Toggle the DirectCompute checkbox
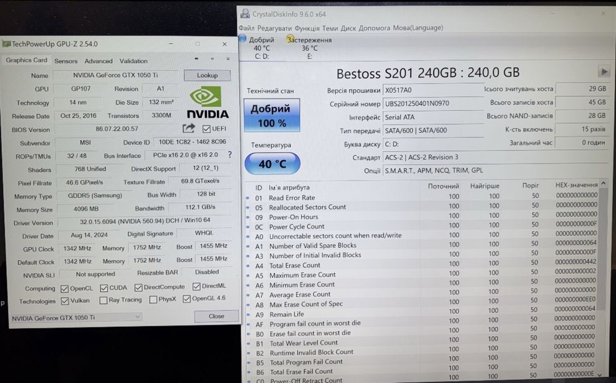The image size is (616, 383). click(138, 287)
